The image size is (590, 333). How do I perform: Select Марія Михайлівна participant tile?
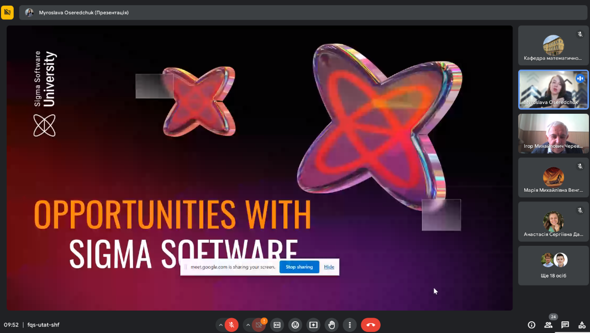coord(553,177)
